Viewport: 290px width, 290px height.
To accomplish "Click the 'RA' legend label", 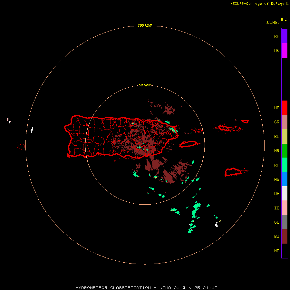I will 276,165.
